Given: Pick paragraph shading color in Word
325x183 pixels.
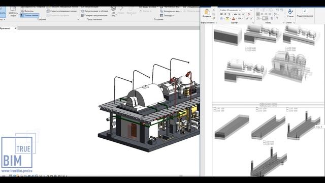Looking at the screenshot, I should coord(258,18).
